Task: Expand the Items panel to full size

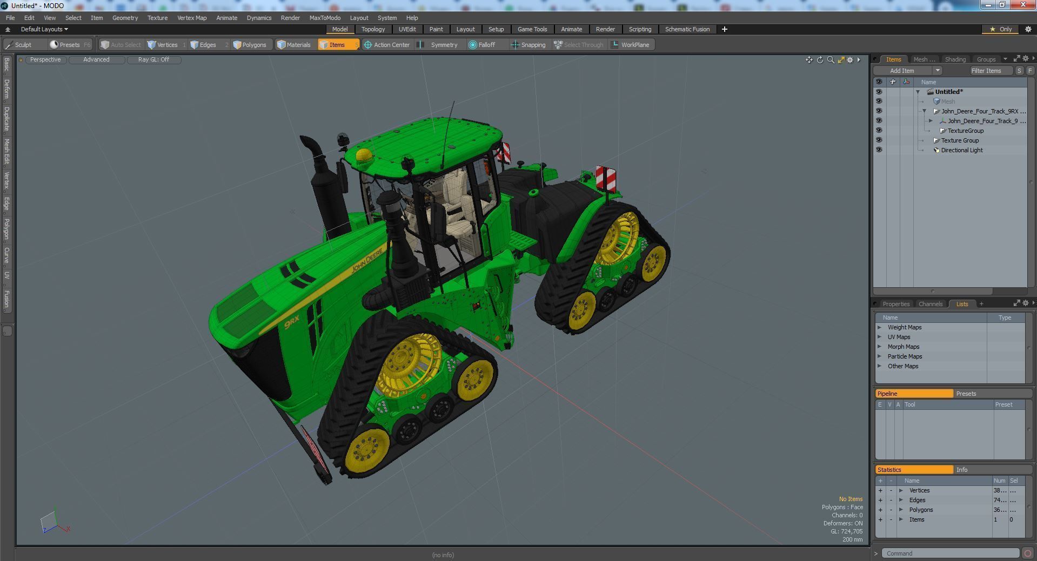Action: (x=1016, y=59)
